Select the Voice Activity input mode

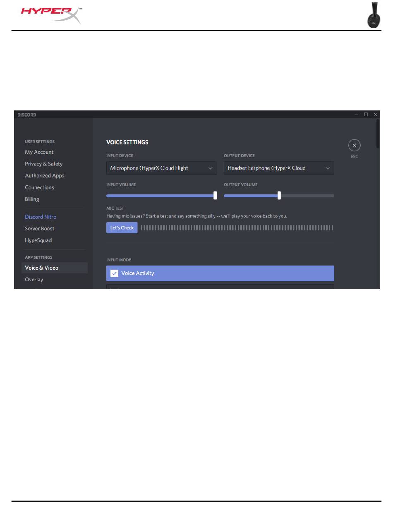(x=220, y=273)
